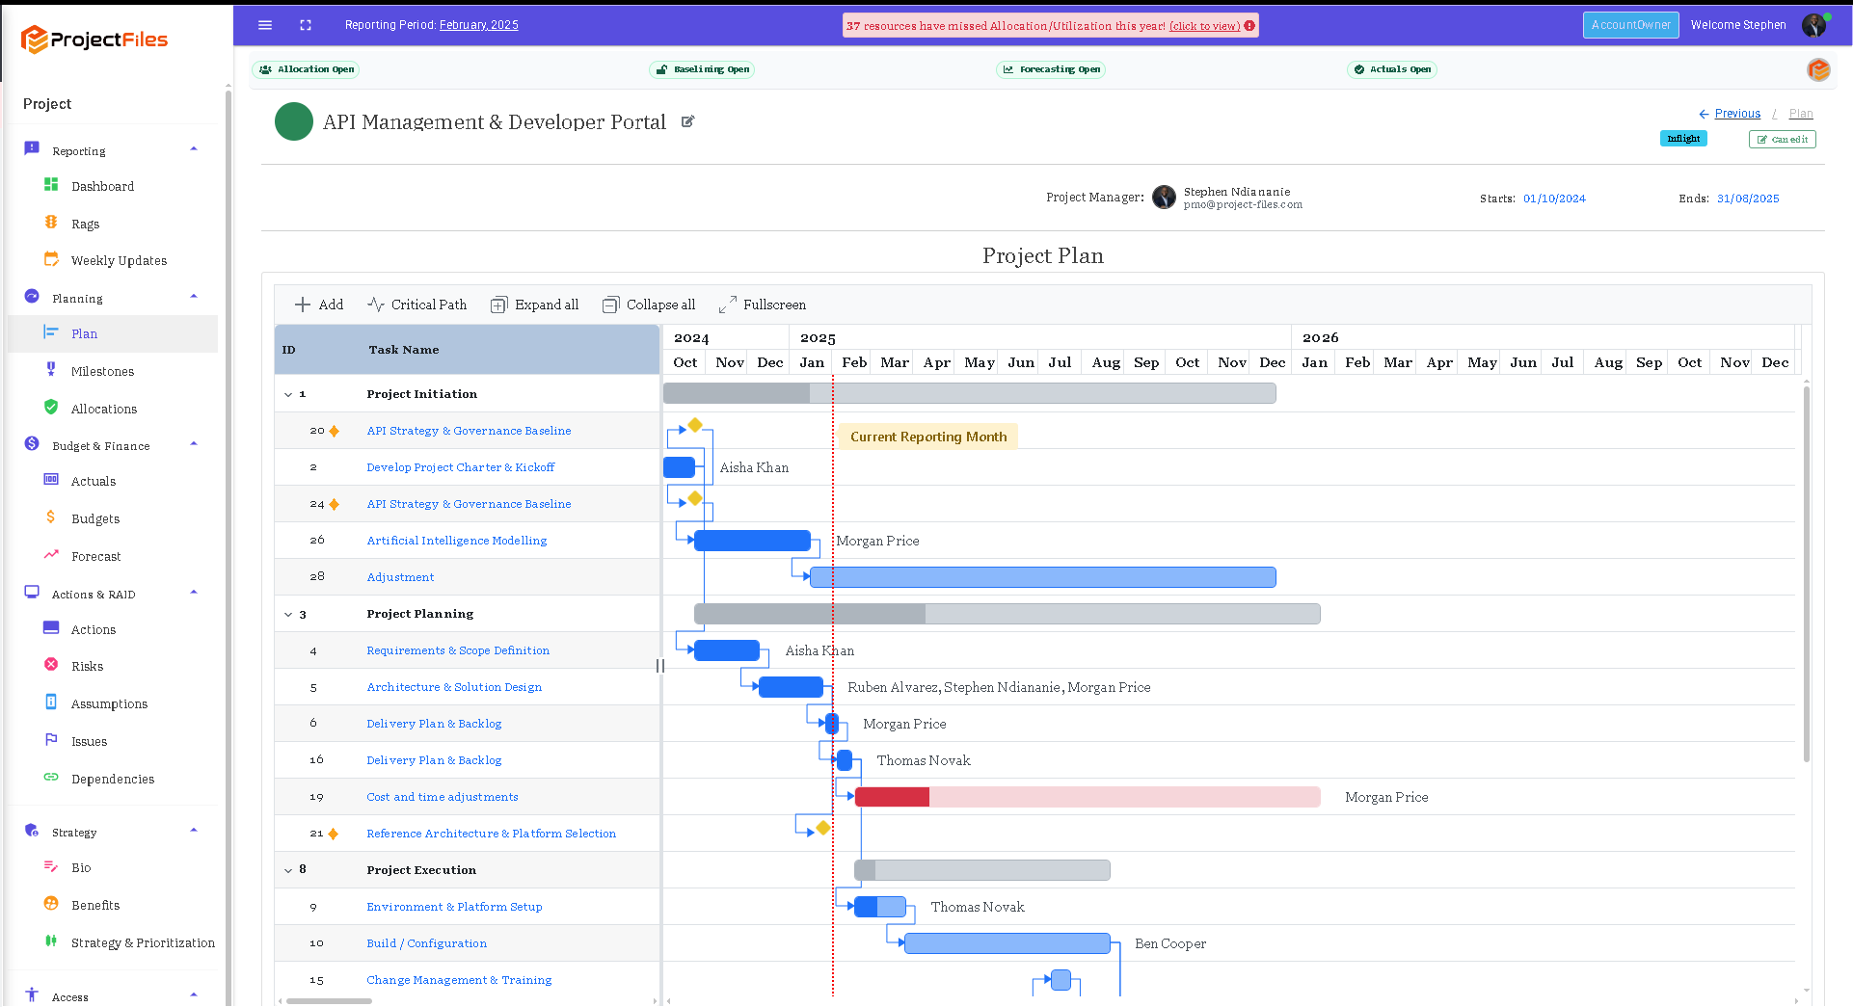Screen dimensions: 1853x1007
Task: Click the Allocations shield icon
Action: [51, 408]
